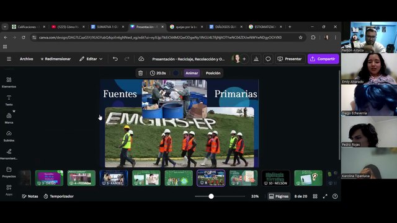Click Emily Alvarado's video tile
Screen dimensions: 397x223
click(369, 69)
